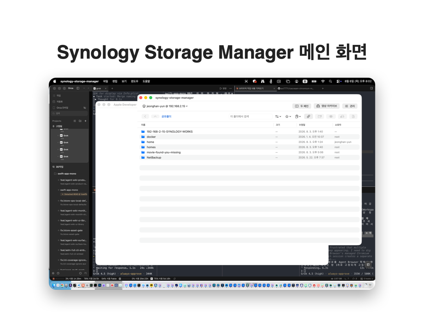Open the 윈도우 menu
The width and height of the screenshot is (424, 318).
click(x=135, y=81)
